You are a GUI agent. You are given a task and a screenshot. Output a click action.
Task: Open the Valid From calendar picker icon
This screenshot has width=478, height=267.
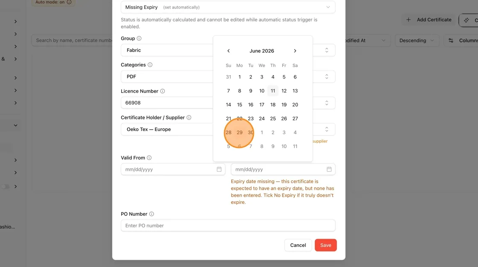[x=219, y=169]
